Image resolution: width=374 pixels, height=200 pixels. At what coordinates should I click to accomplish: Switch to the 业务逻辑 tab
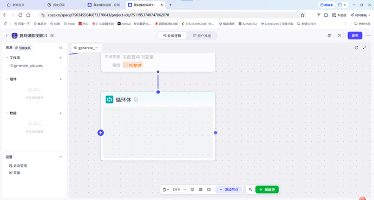click(172, 36)
